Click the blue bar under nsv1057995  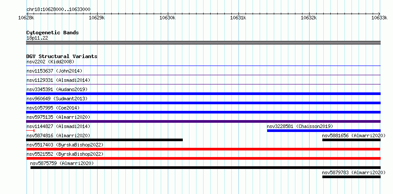tap(203, 112)
